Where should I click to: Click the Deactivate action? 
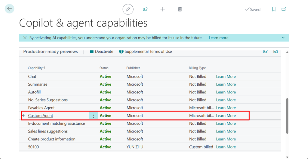coord(101,52)
